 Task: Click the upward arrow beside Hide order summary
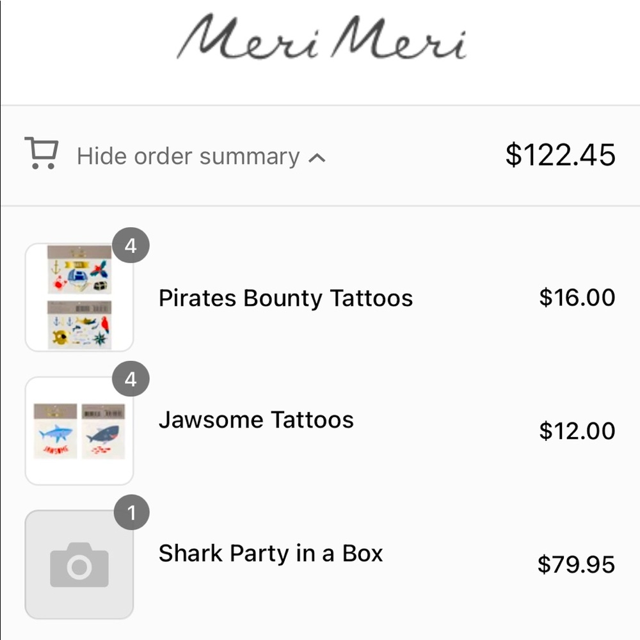coord(317,158)
